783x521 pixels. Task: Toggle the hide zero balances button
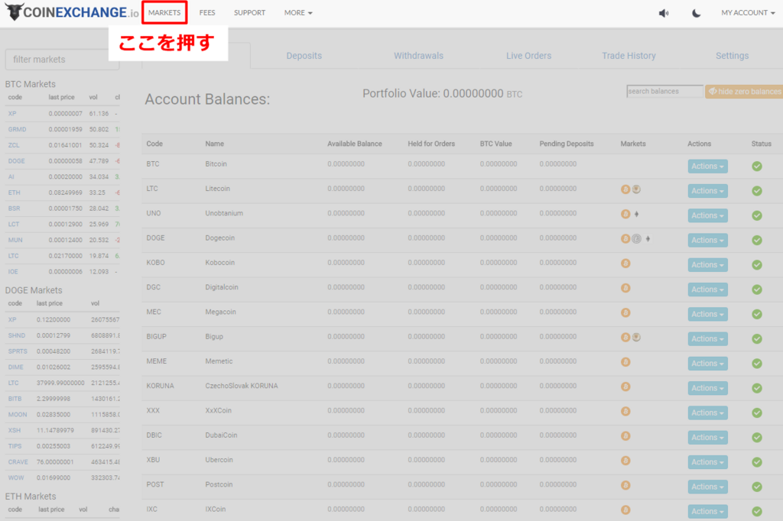click(x=744, y=92)
